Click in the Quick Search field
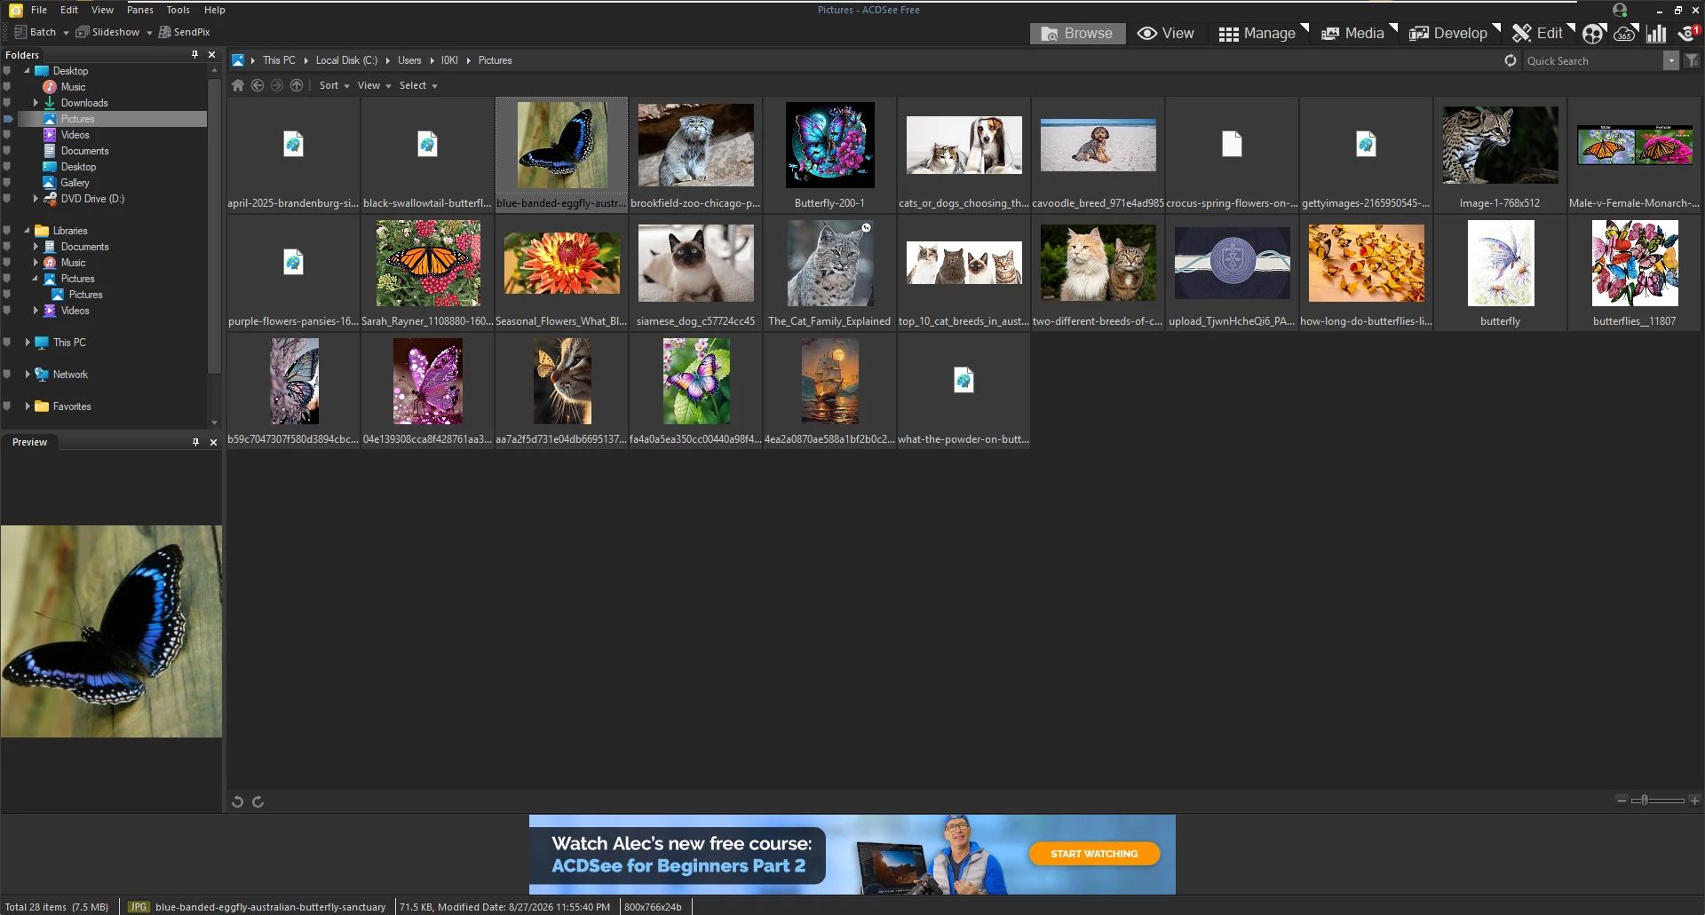 [1593, 60]
